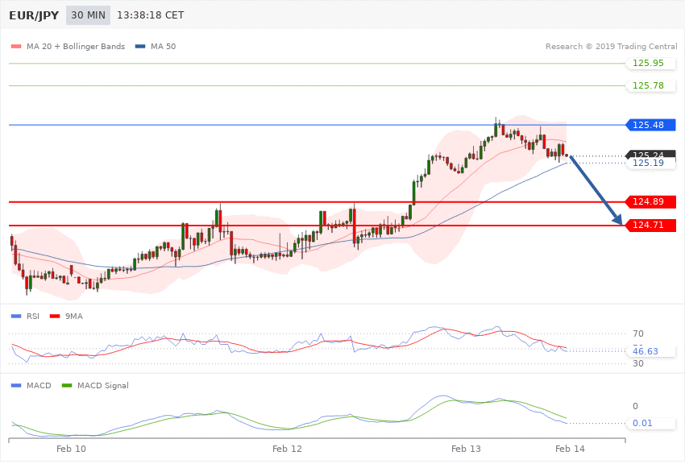Click the EUR/JPY symbol title
Screen dimensions: 685x464
click(x=34, y=15)
